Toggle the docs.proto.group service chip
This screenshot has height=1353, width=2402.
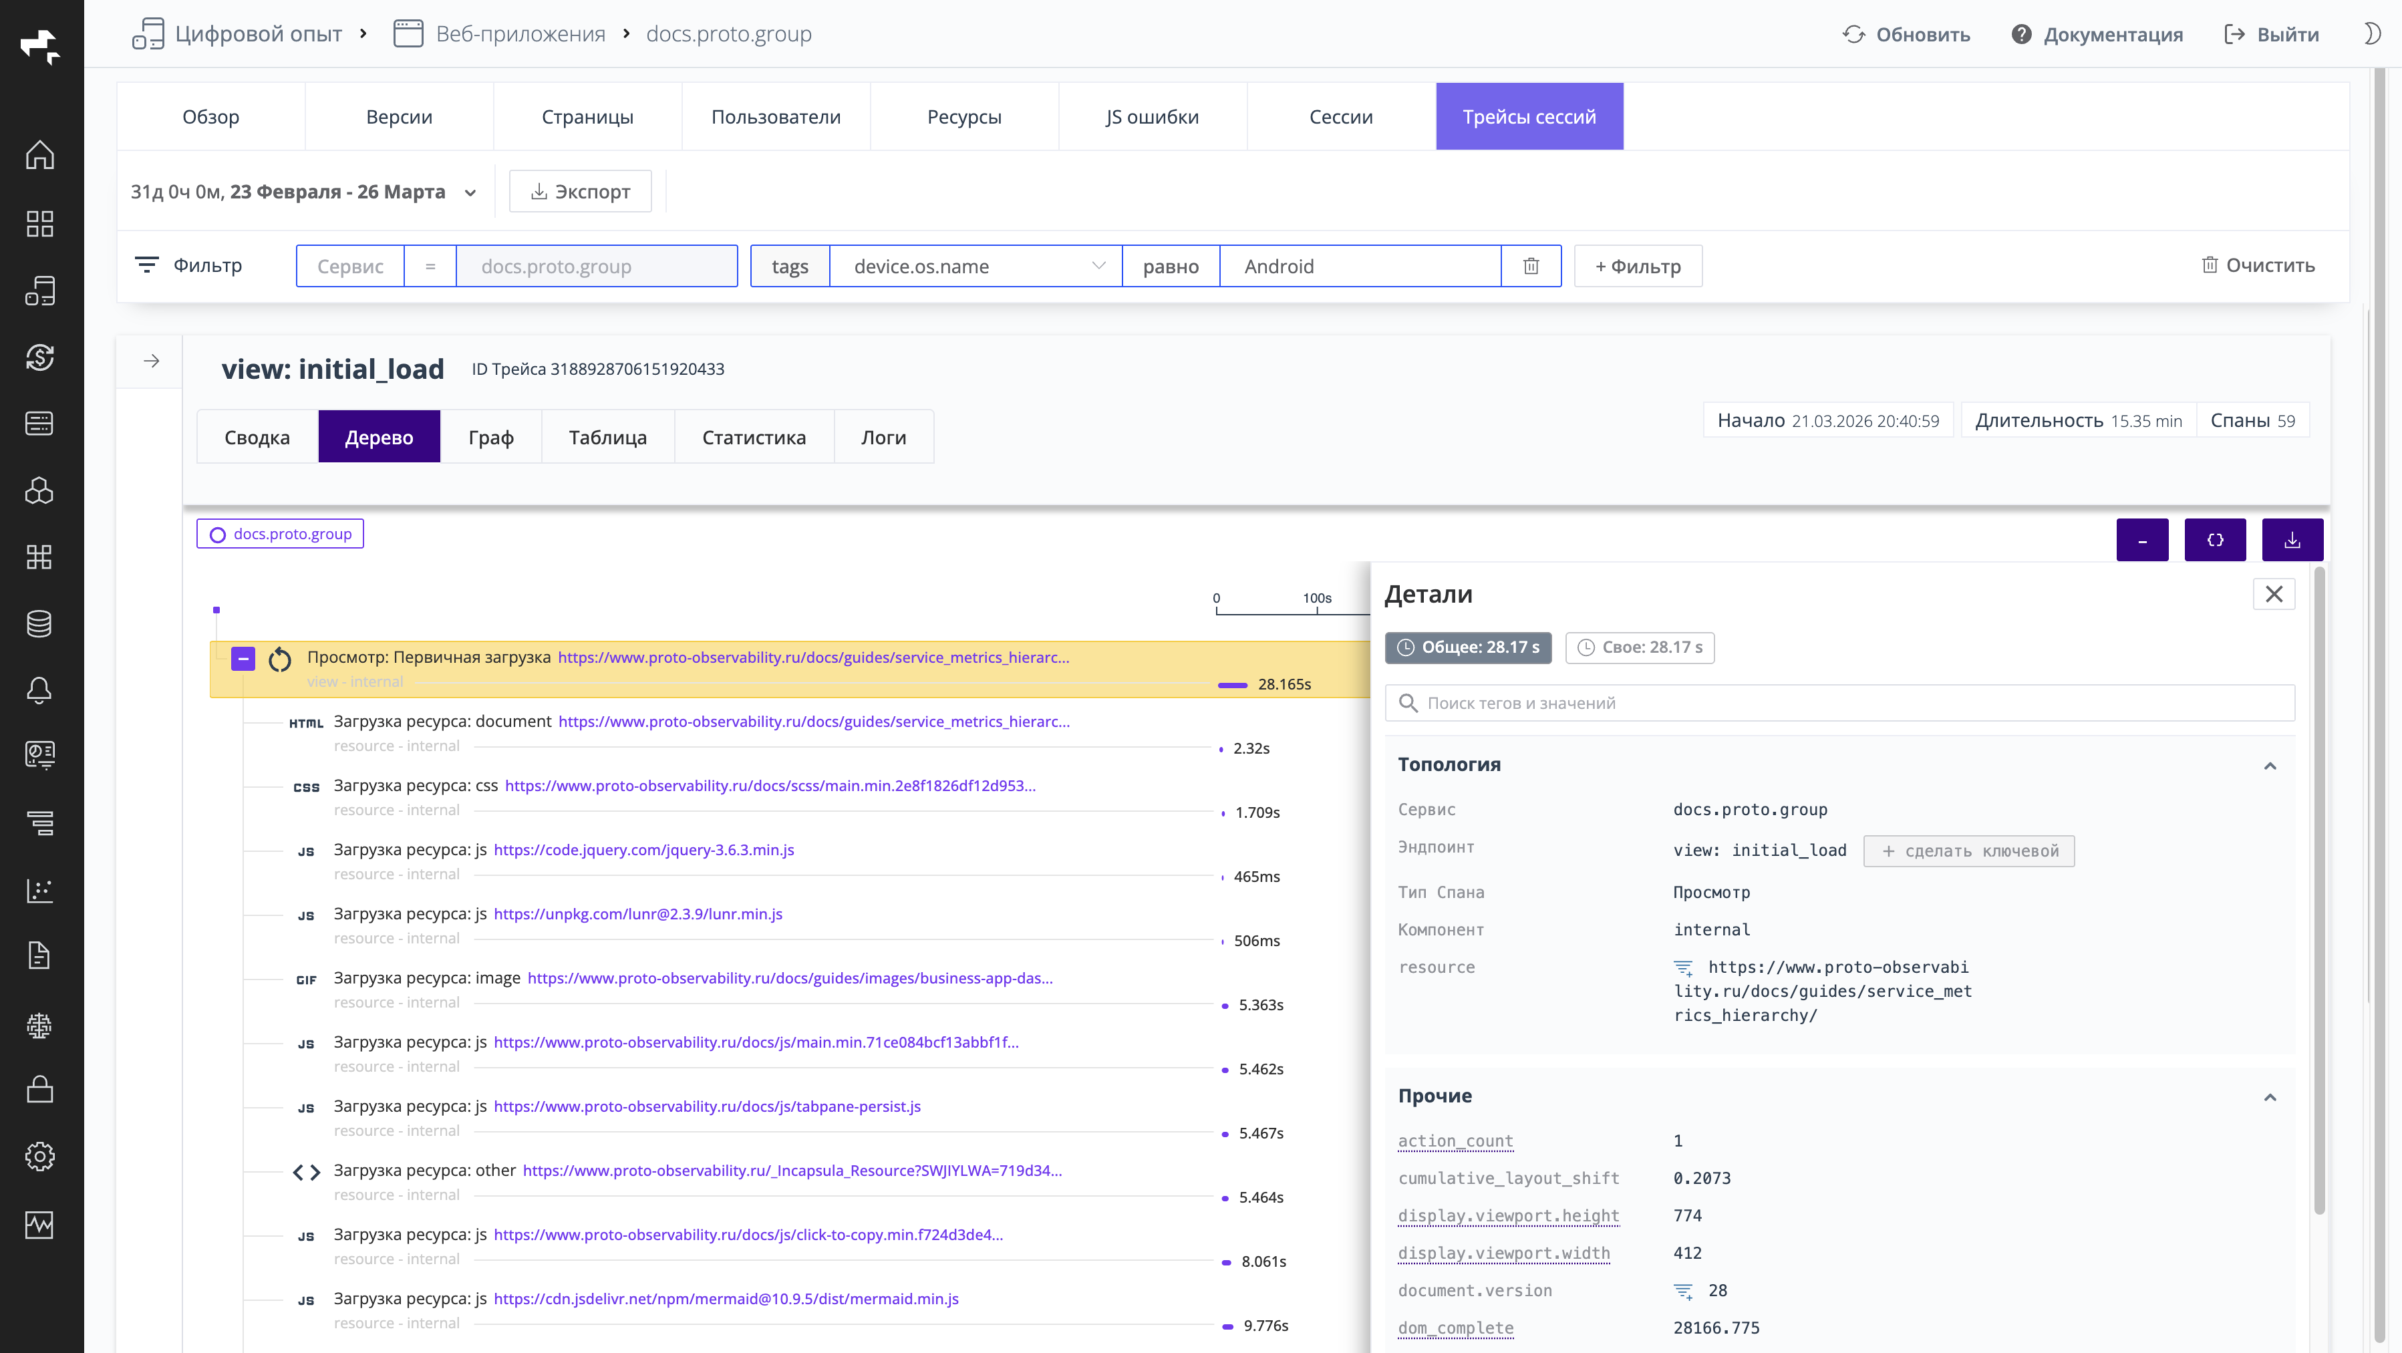coord(281,535)
